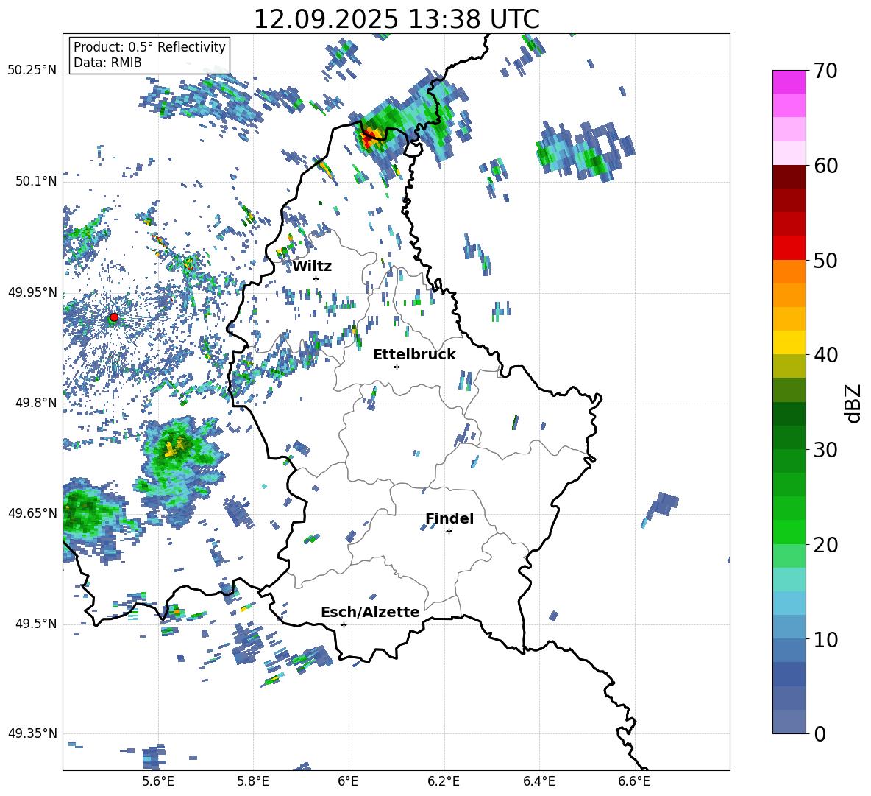This screenshot has height=796, width=871.
Task: Click the 12.09.2025 13:38 UTC title
Action: click(x=397, y=19)
